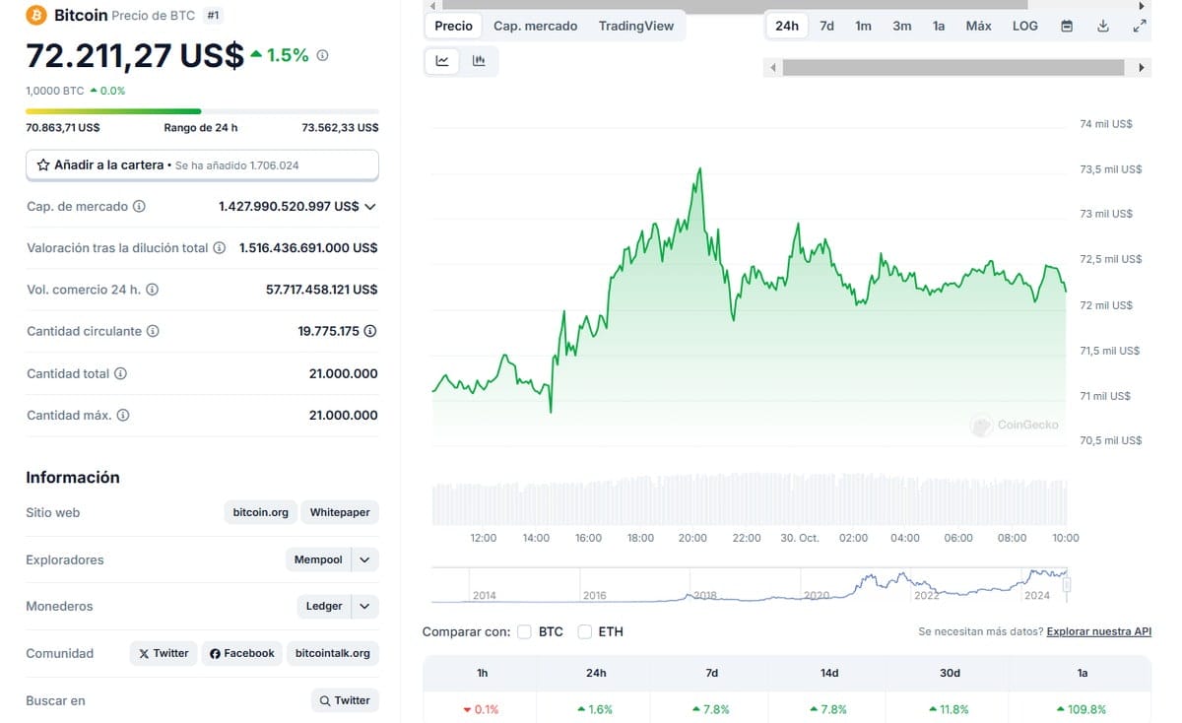Click the historical range navigator handle at 2024
This screenshot has height=723, width=1182.
(1067, 585)
